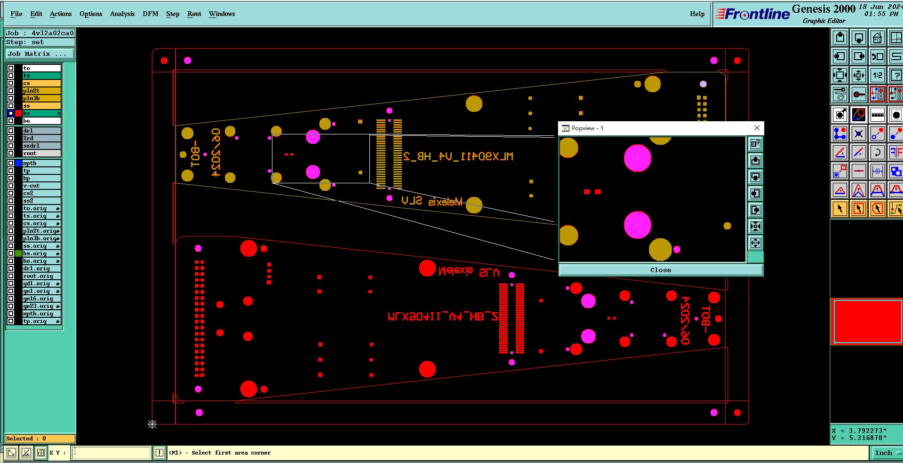Select the plain arrow selection tool

840,209
